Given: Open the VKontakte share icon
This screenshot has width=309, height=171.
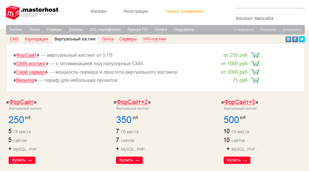Looking at the screenshot, I should click(x=288, y=39).
